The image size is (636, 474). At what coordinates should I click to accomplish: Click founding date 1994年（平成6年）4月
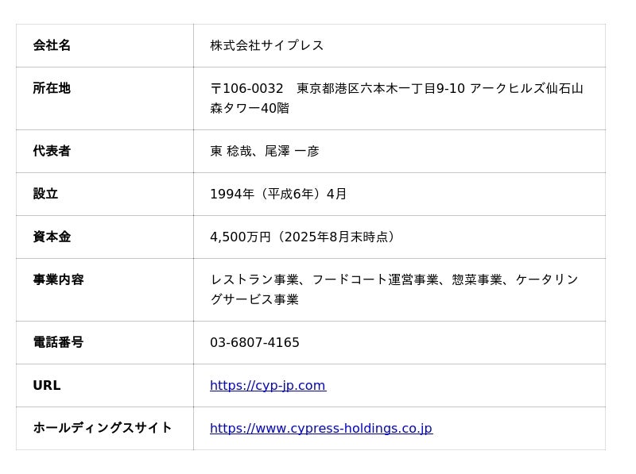[278, 194]
